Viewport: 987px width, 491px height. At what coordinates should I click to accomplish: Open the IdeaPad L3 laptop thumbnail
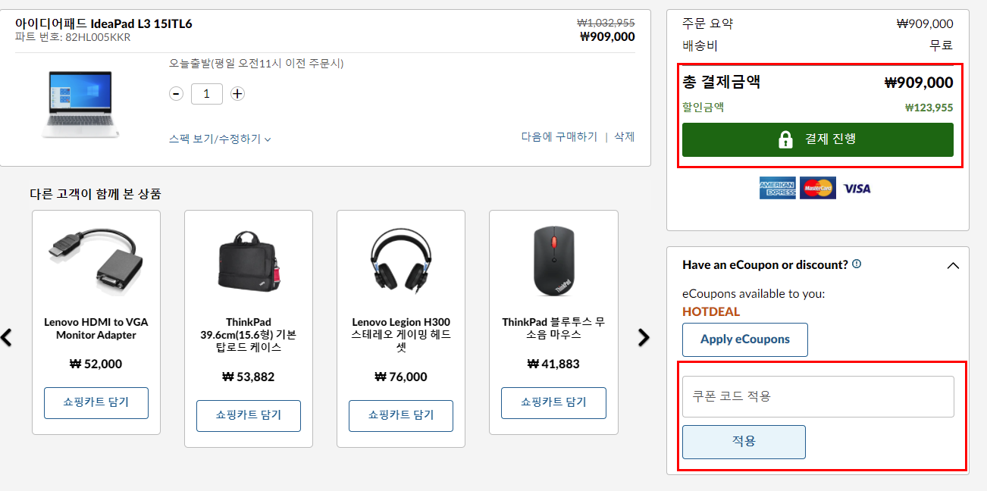[79, 105]
